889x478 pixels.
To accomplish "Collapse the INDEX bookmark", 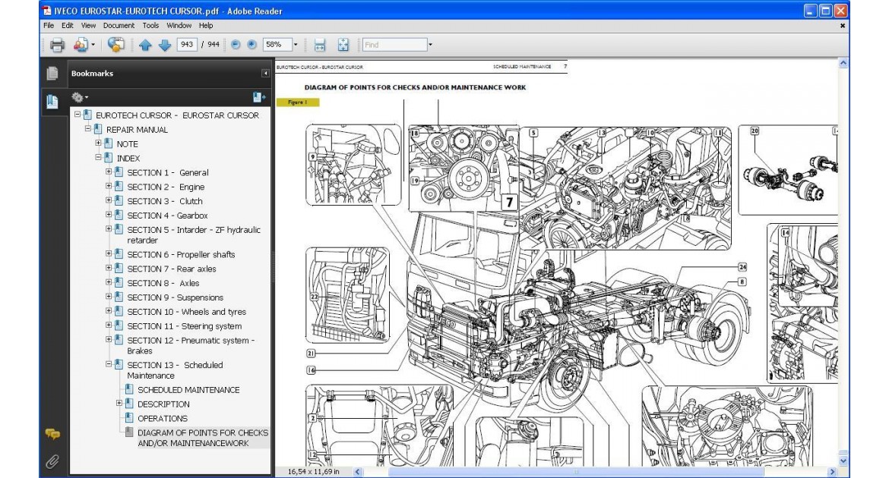I will (x=98, y=158).
